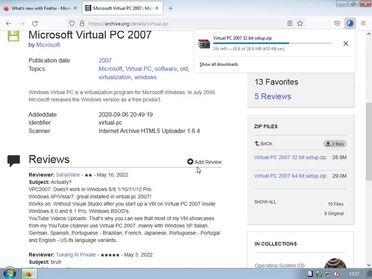
Task: Open reviewer SariaWare profile
Action: 68,175
